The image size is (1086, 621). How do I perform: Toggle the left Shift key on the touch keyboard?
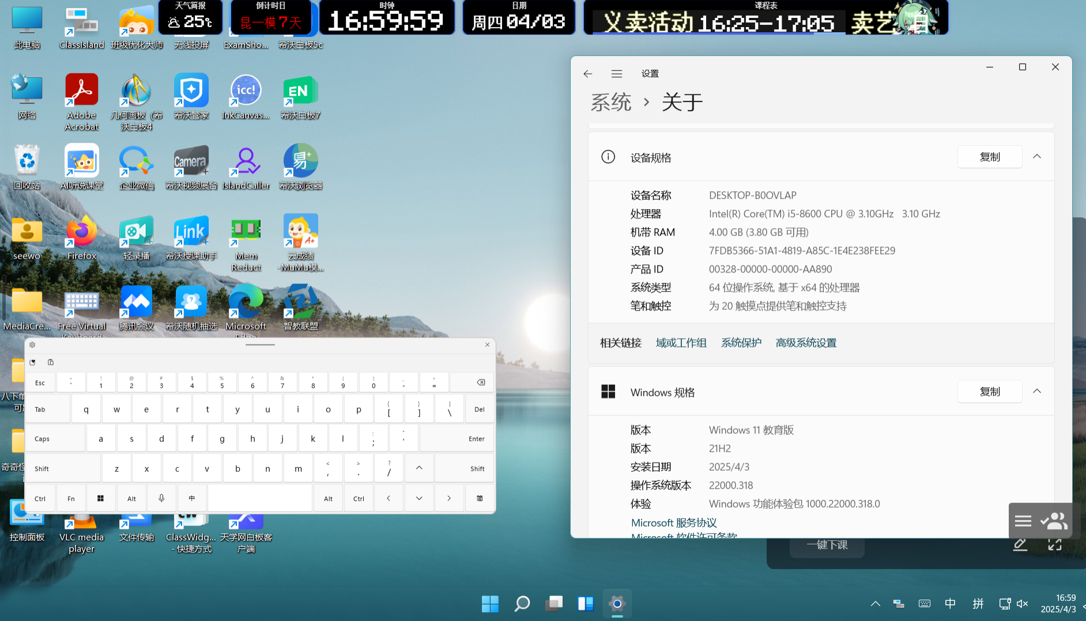click(x=63, y=469)
